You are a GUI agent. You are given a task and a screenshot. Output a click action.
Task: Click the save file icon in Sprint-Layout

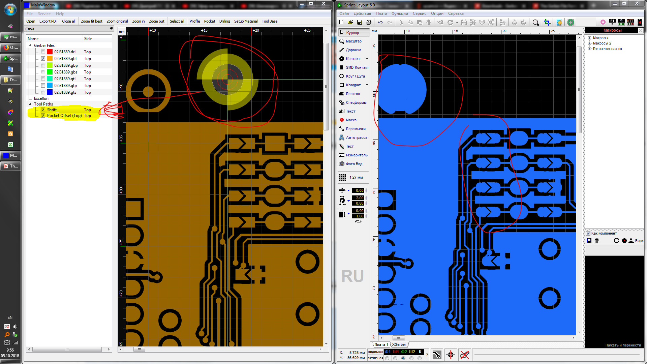360,22
